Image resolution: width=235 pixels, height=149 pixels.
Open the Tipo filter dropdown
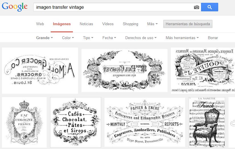88,38
